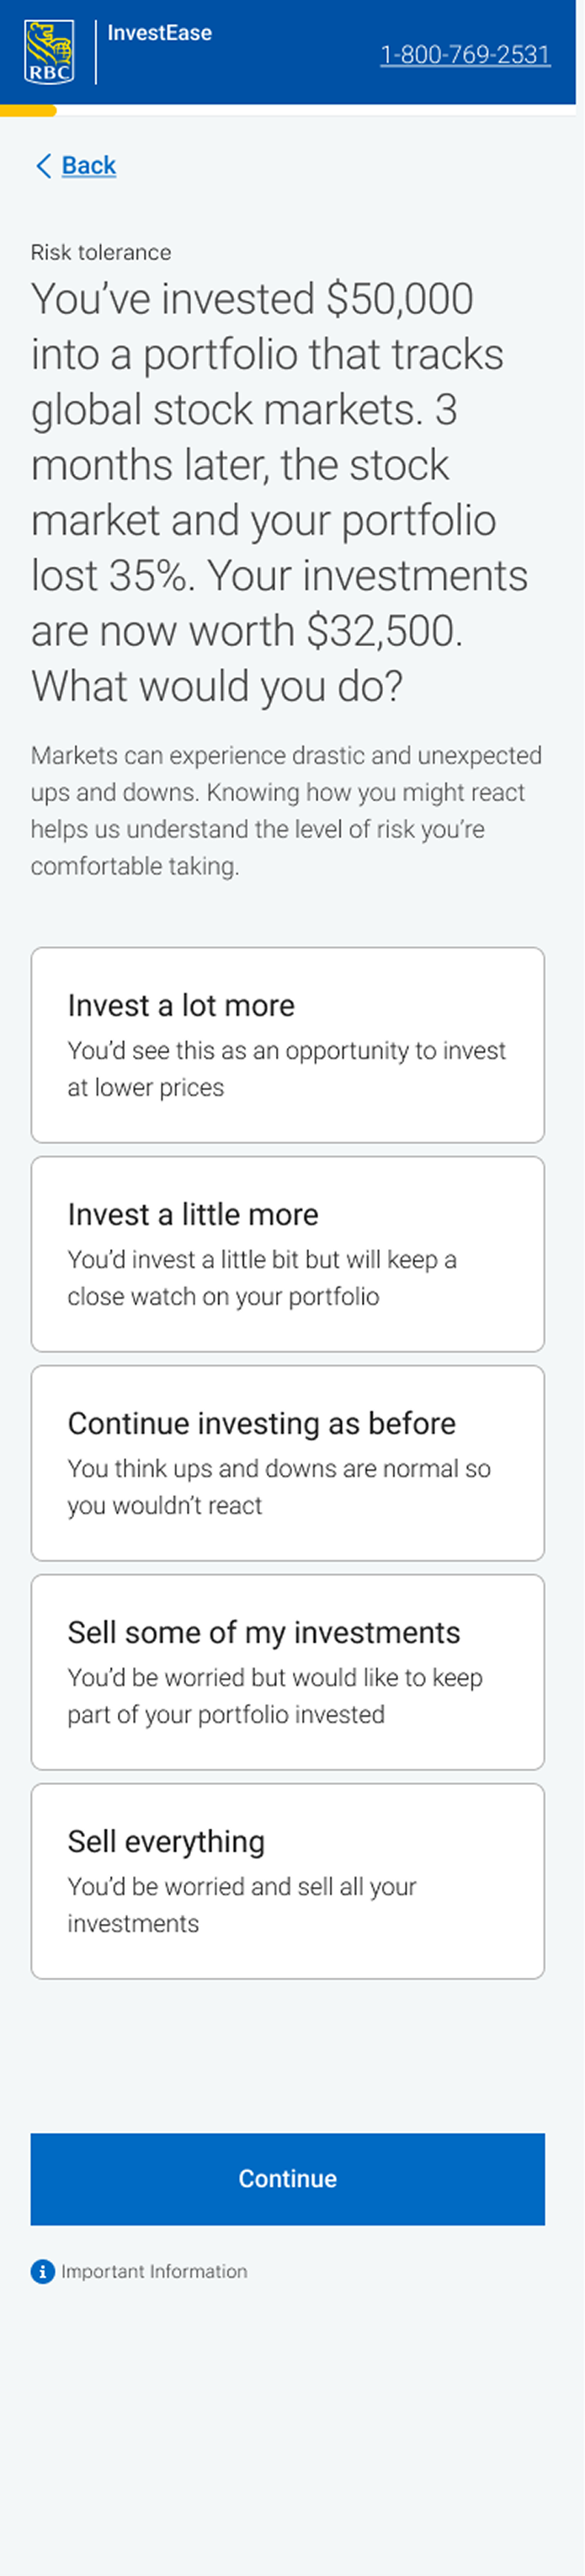The image size is (585, 2576).
Task: Pick Sell some of my investments
Action: 288,1672
